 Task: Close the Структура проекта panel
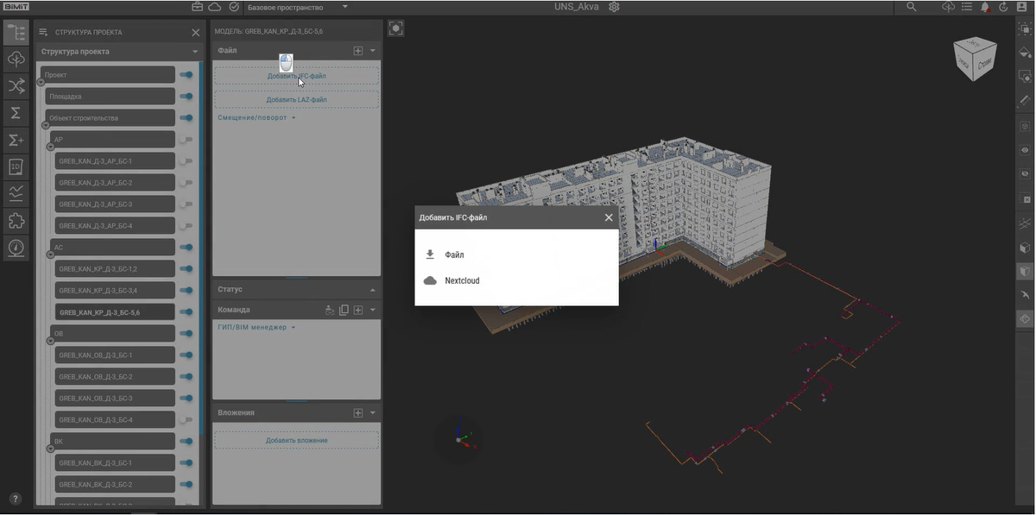(x=195, y=33)
